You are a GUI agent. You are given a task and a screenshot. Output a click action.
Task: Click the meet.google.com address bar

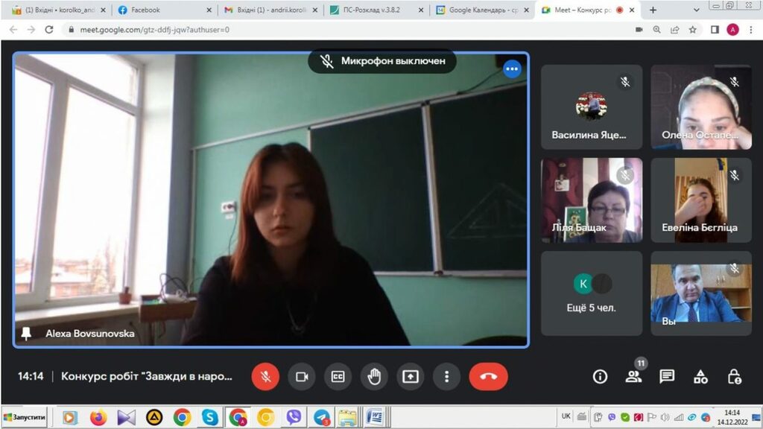point(298,30)
